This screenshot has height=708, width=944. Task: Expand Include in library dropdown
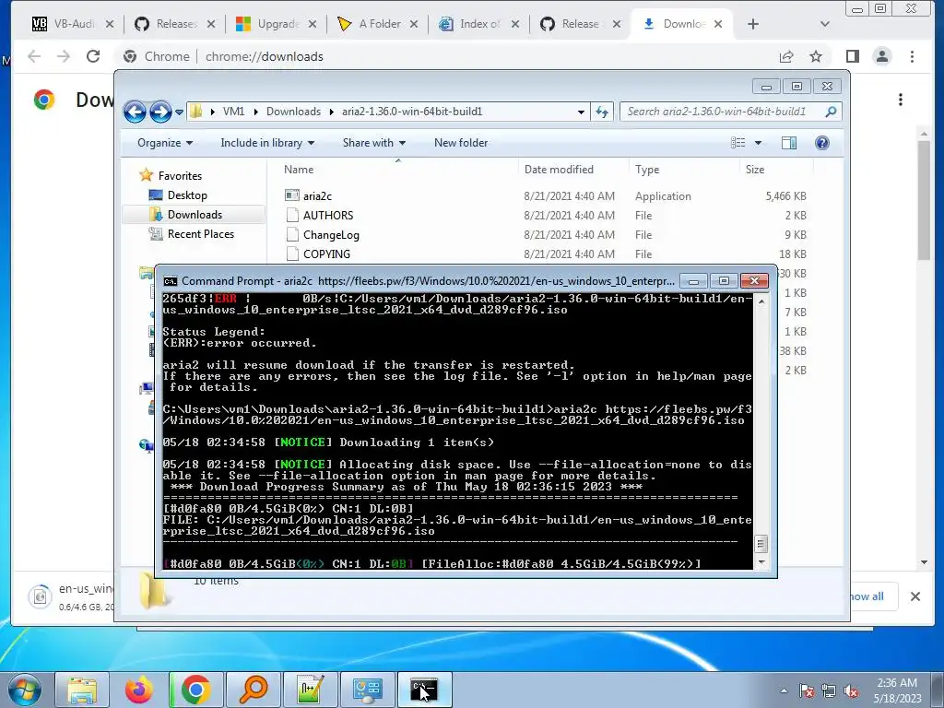click(x=267, y=143)
